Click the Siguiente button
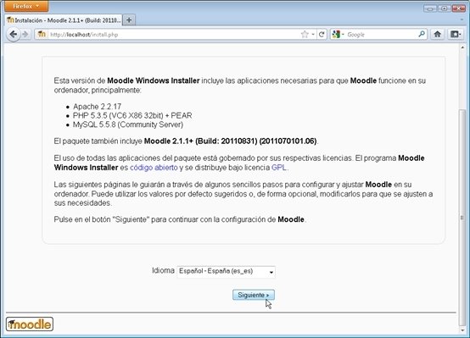This screenshot has width=470, height=338. click(x=254, y=295)
